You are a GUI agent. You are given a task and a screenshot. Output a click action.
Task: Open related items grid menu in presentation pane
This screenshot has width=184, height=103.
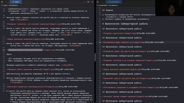click(98, 2)
